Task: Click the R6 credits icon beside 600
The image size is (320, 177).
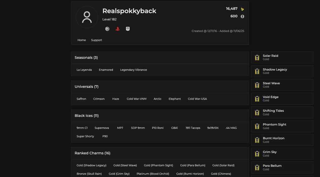Action: pos(242,16)
